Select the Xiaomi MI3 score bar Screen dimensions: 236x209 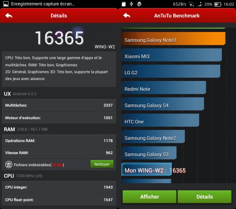pyautogui.click(x=172, y=55)
